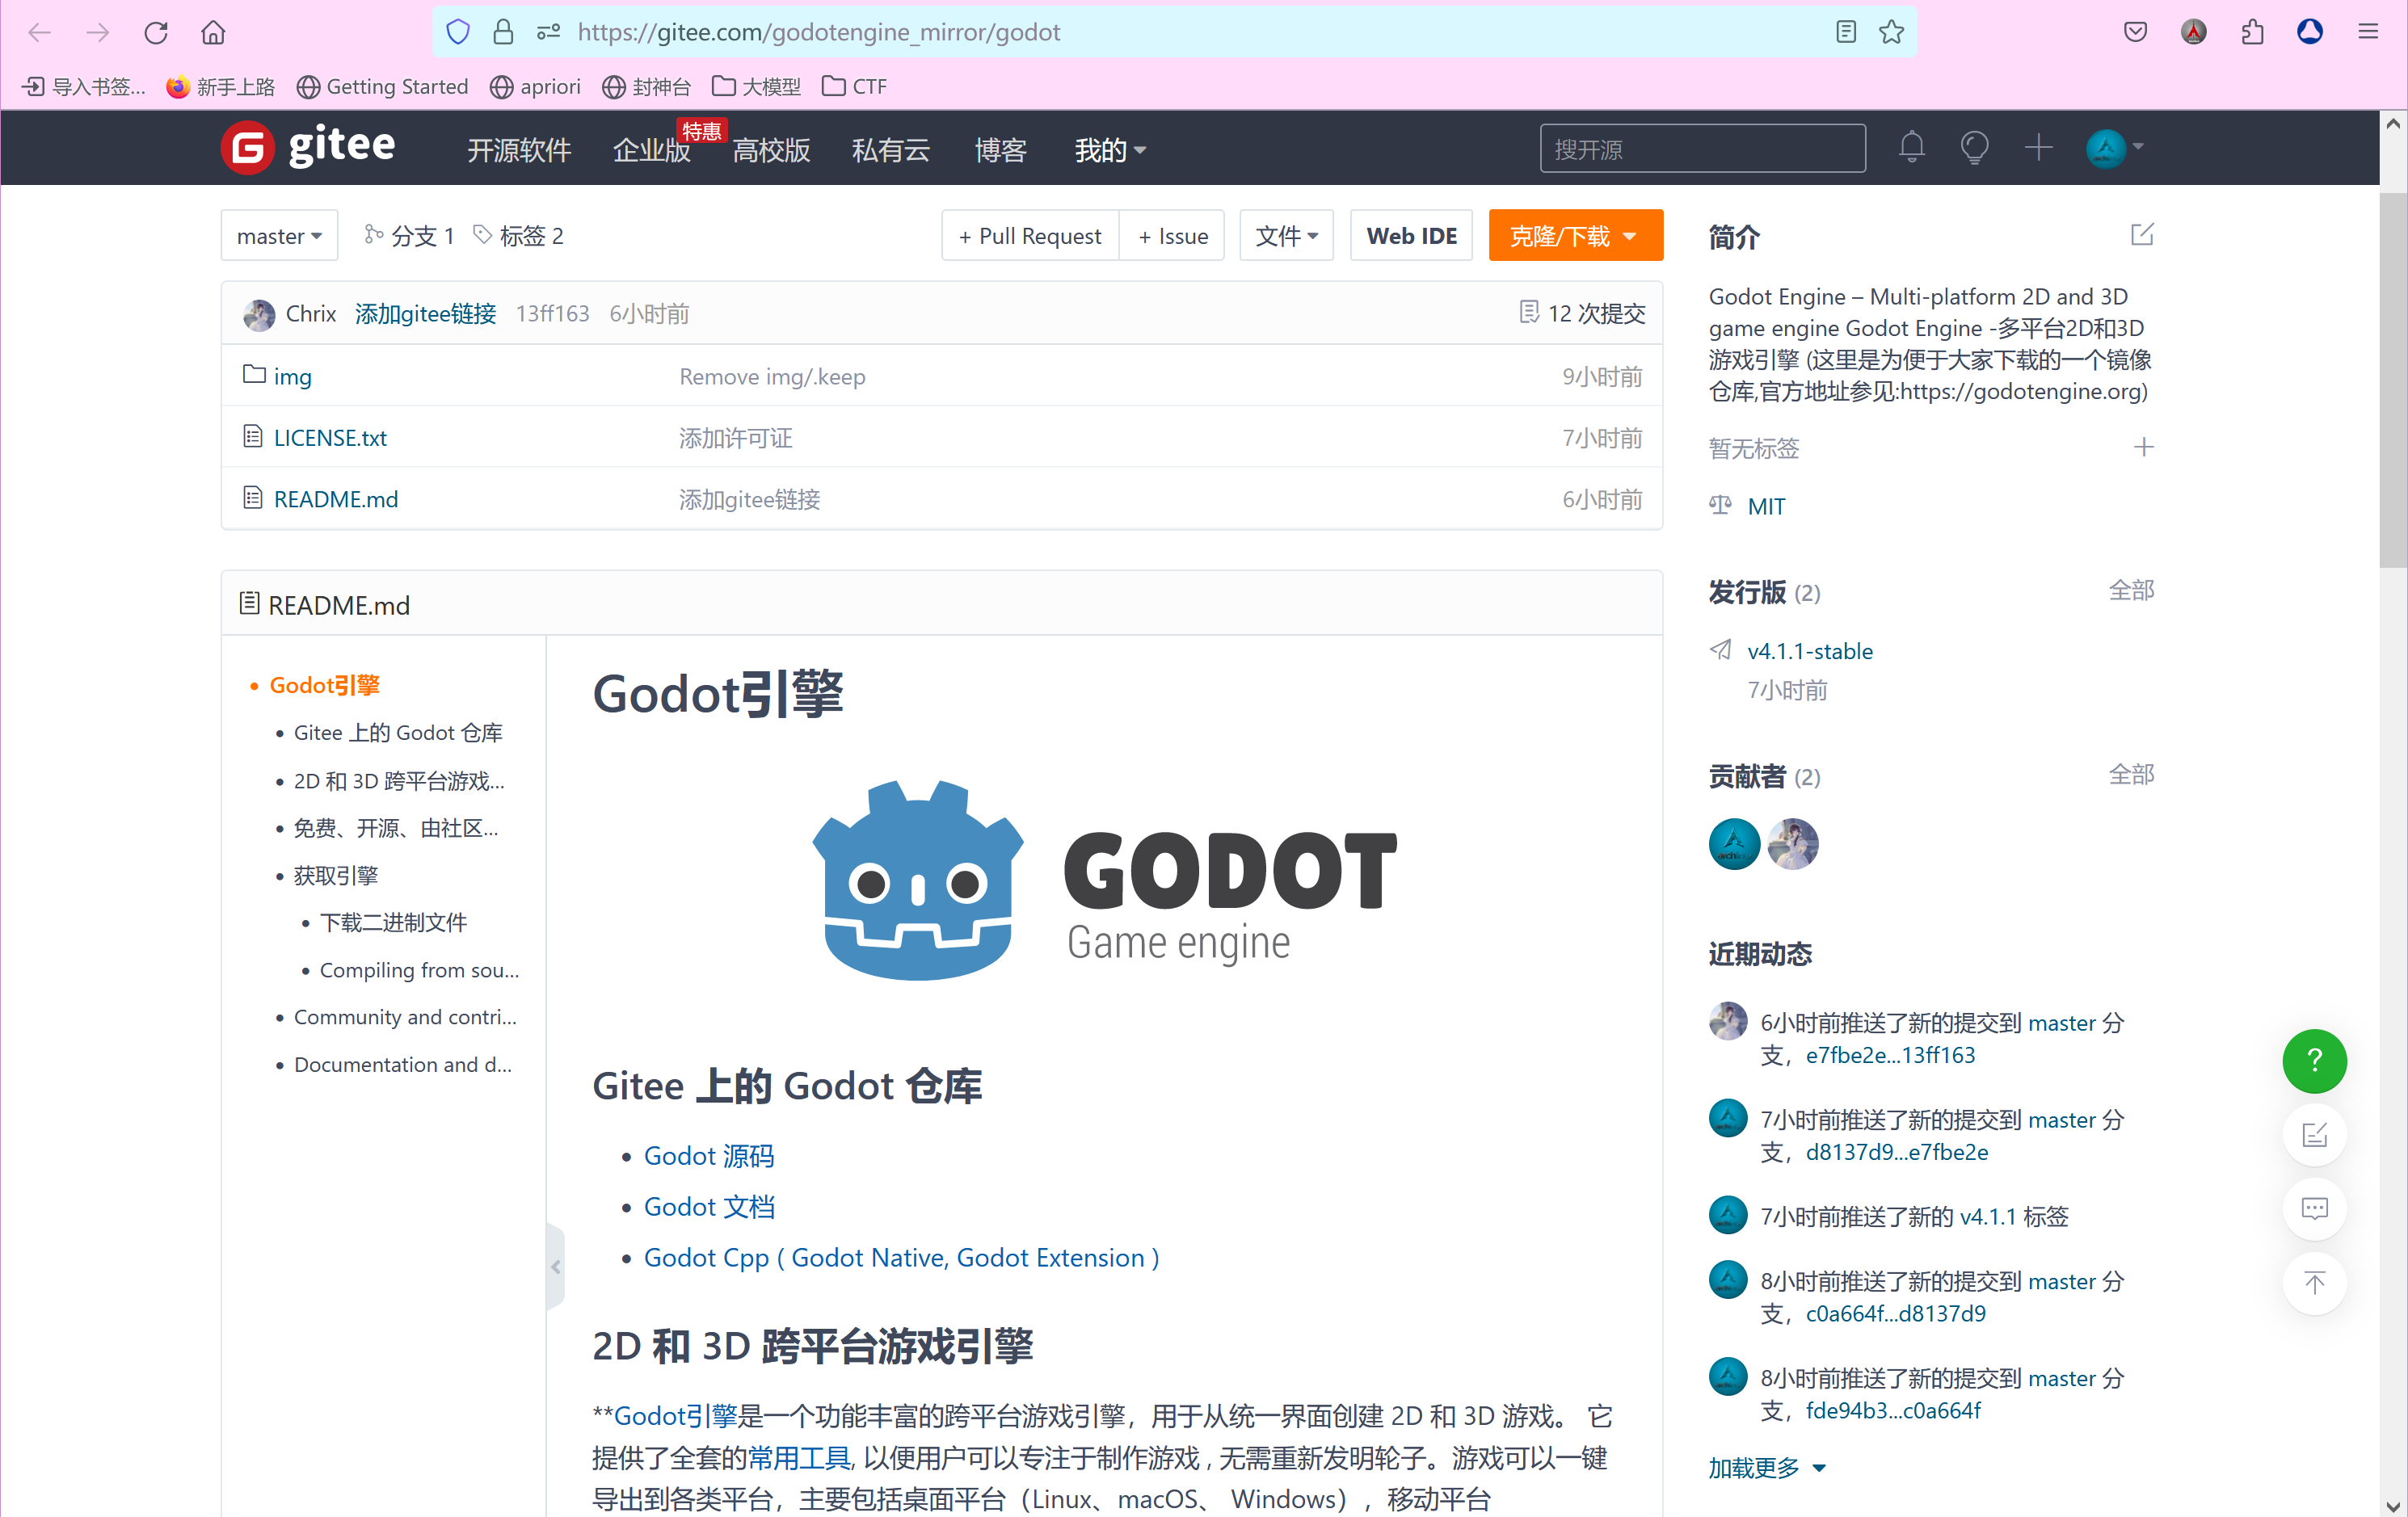Click the back-to-top arrow icon
The width and height of the screenshot is (2408, 1517).
pyautogui.click(x=2314, y=1282)
